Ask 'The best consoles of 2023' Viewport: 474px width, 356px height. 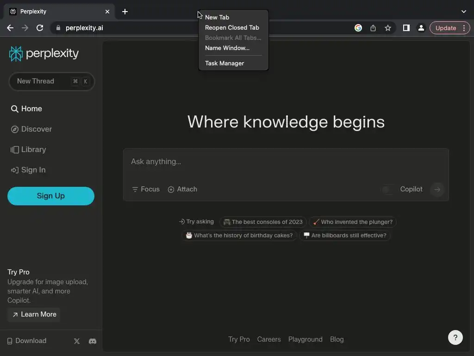point(263,222)
